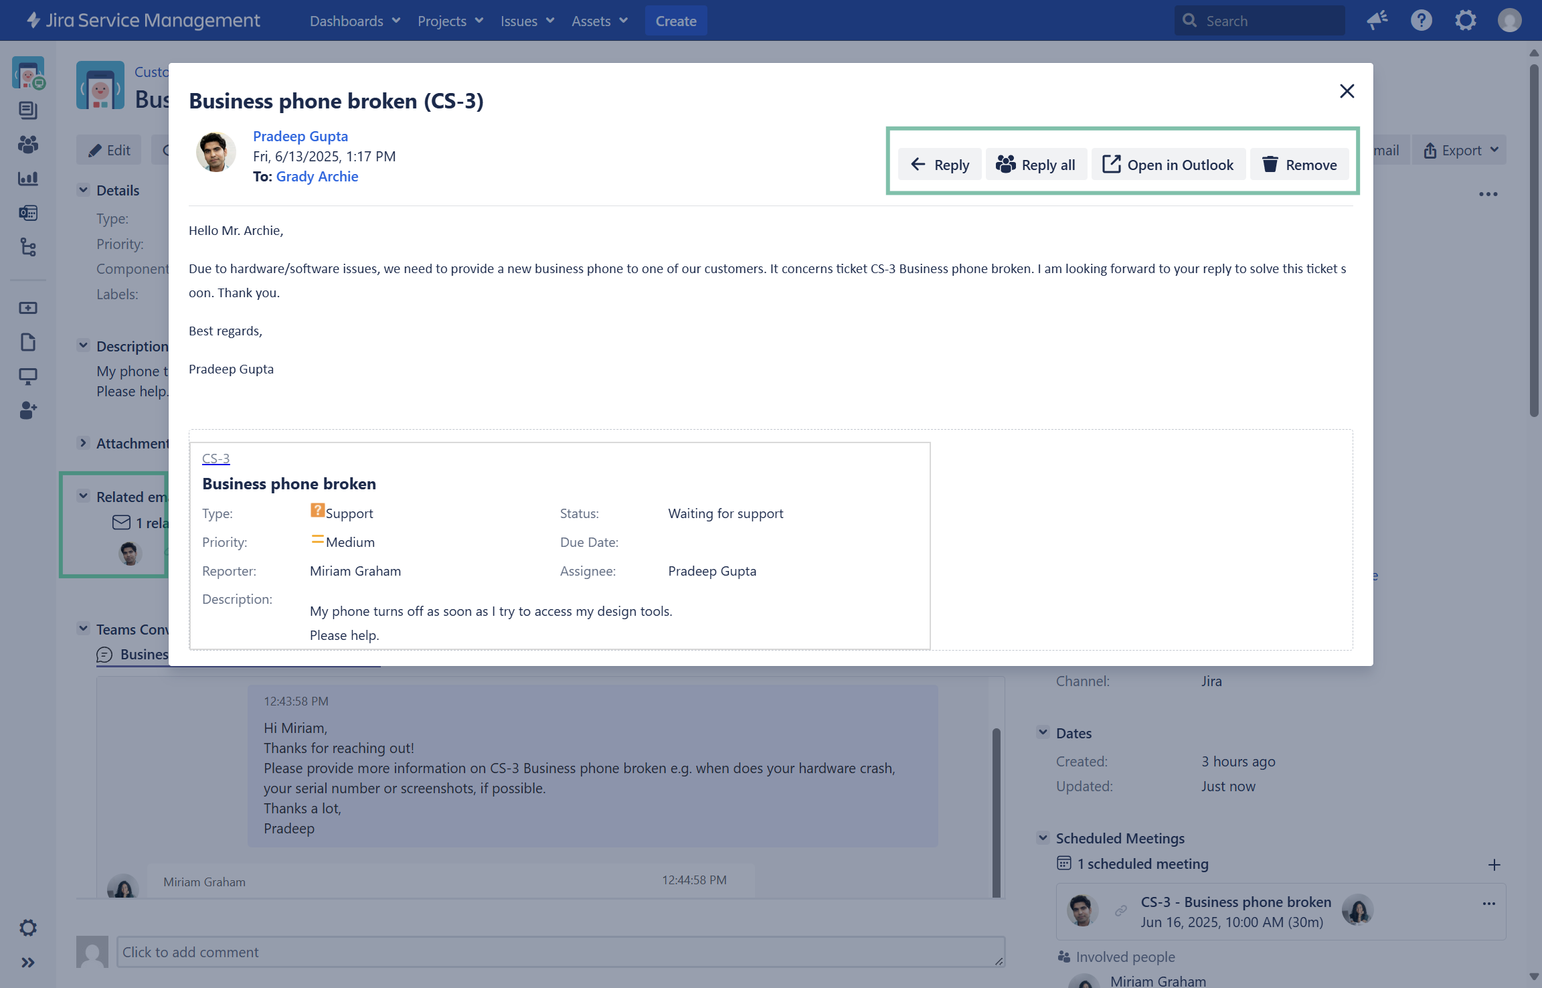This screenshot has height=988, width=1542.
Task: Open the CS-3 issue link
Action: tap(216, 459)
